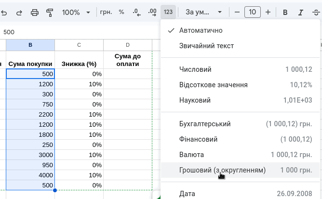Click discount cell next to 4000
The height and width of the screenshot is (199, 322).
coord(79,175)
